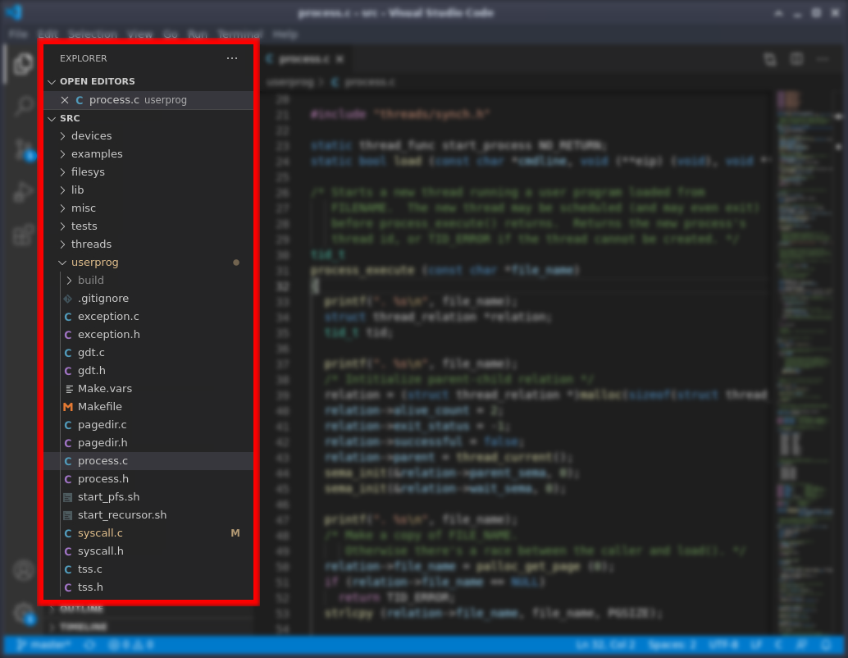Open the Extensions activity bar icon

pos(23,235)
